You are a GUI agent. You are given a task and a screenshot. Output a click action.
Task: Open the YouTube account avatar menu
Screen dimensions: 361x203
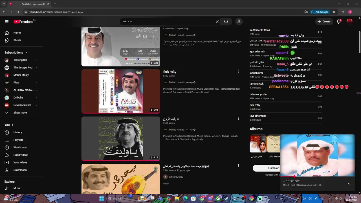coord(349,22)
